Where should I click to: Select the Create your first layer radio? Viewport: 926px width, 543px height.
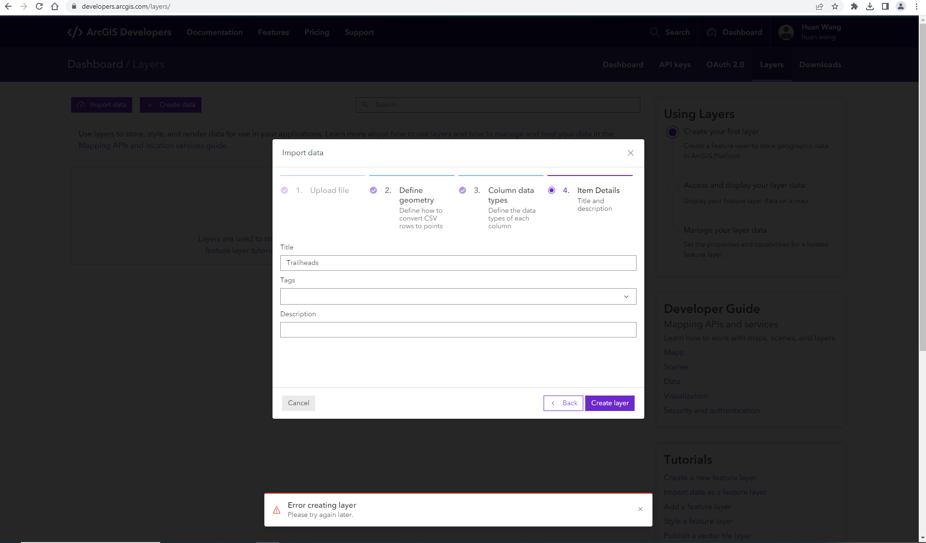pos(672,132)
